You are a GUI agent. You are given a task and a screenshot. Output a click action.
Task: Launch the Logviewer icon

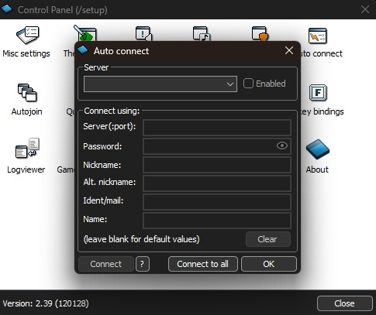point(27,148)
